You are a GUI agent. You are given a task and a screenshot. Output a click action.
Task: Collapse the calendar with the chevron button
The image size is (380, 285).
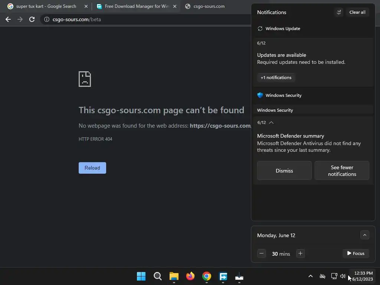[x=364, y=235]
